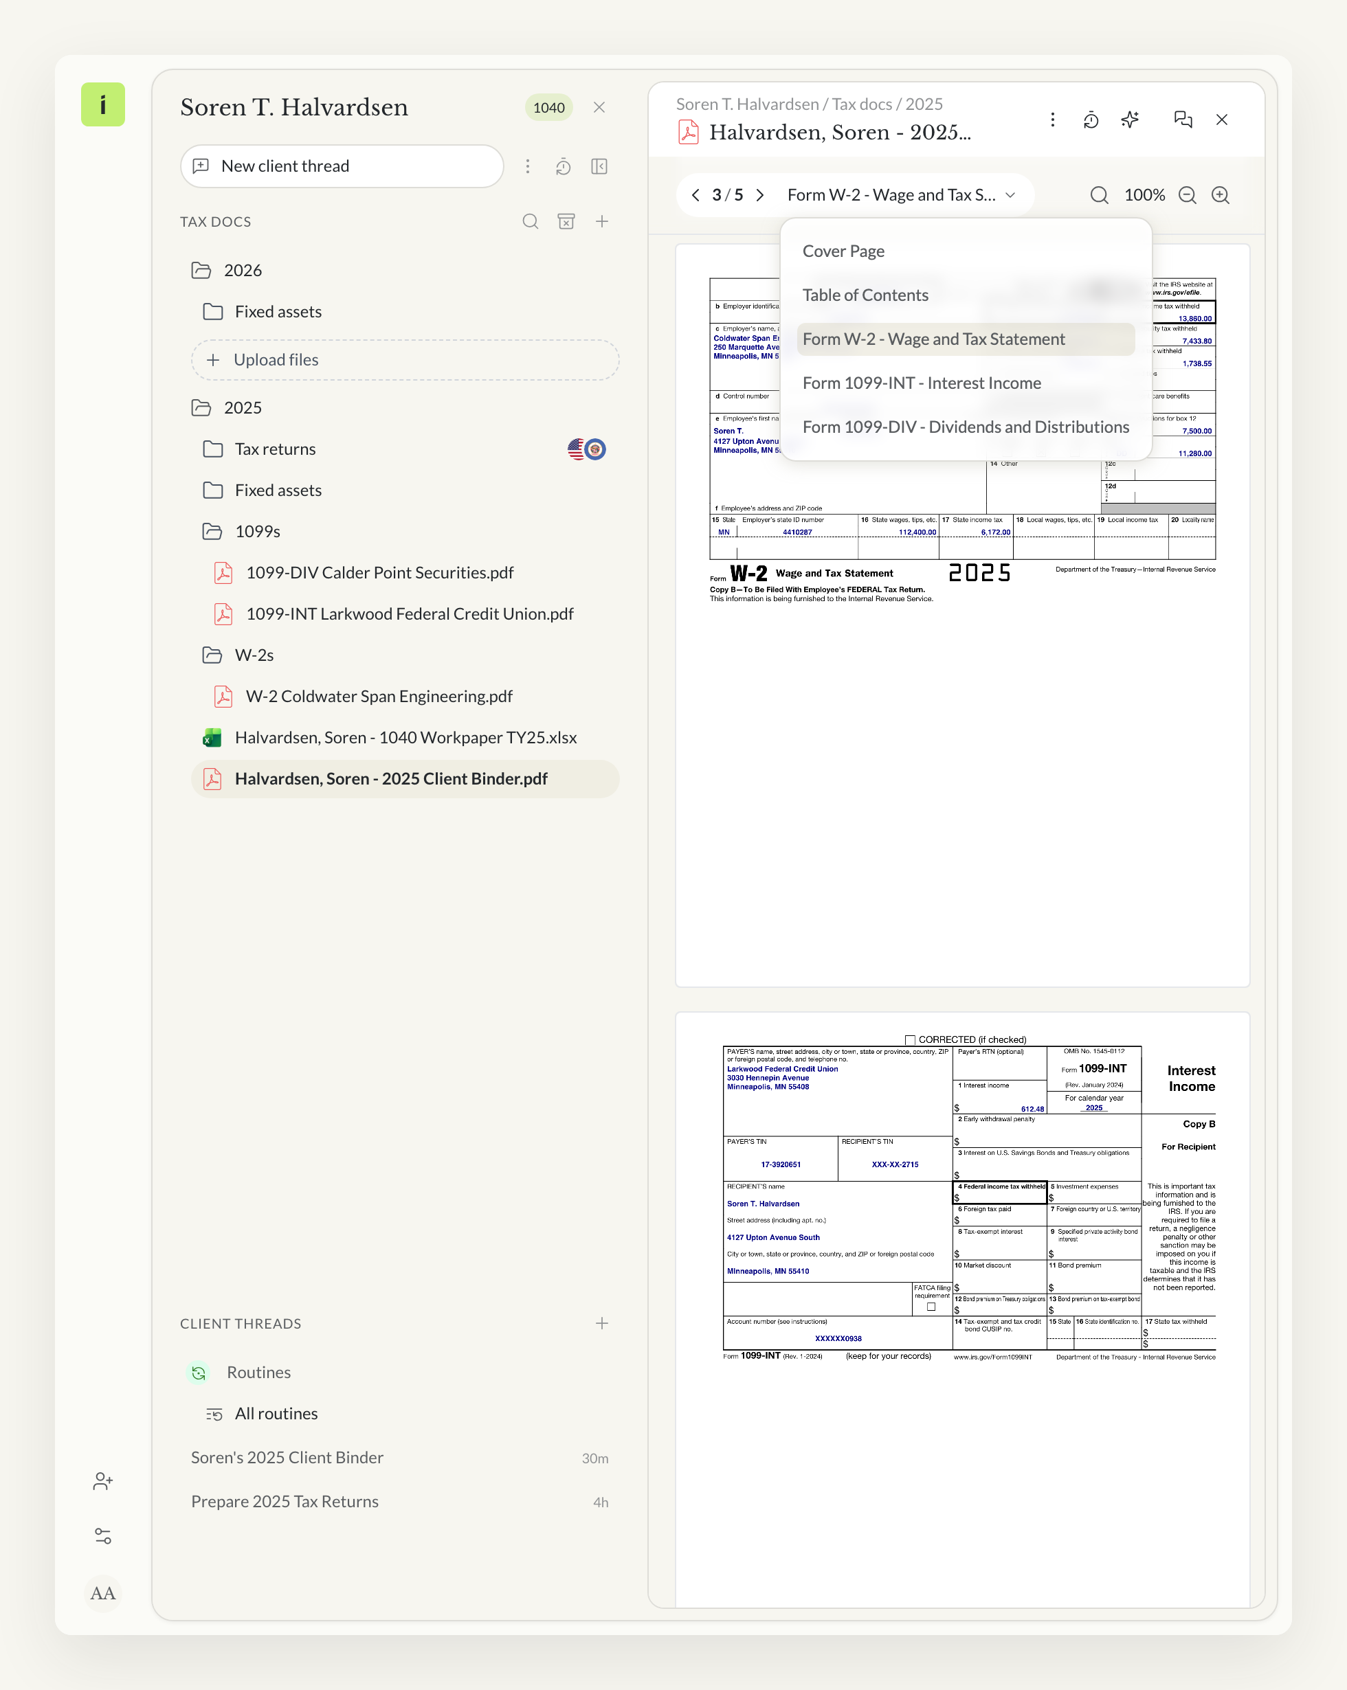Zoom out of the PDF

1187,195
